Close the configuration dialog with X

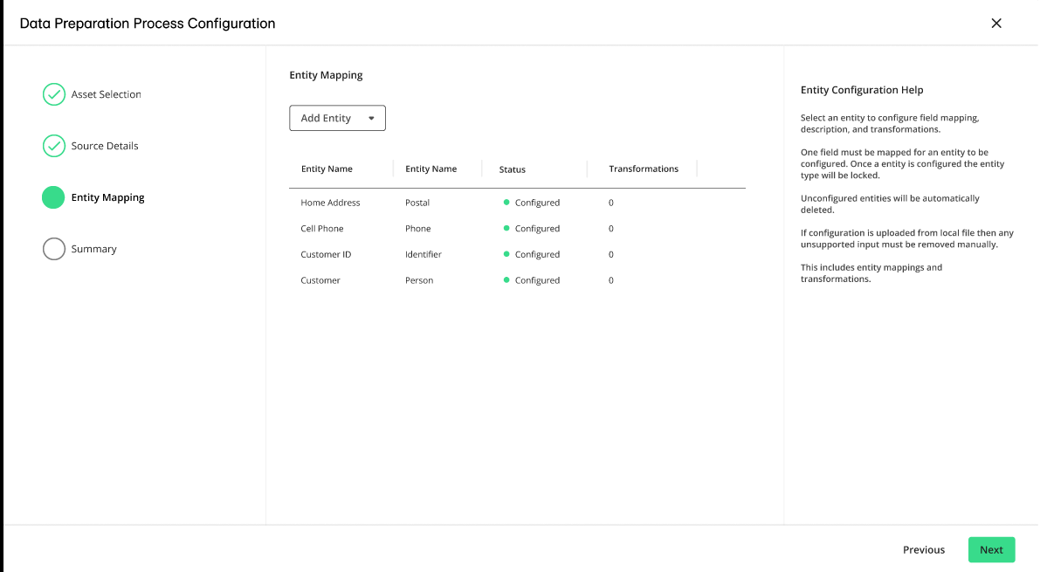pyautogui.click(x=996, y=24)
